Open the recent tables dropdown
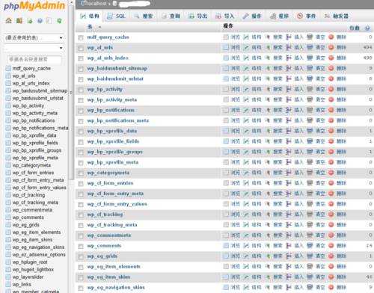 point(34,38)
